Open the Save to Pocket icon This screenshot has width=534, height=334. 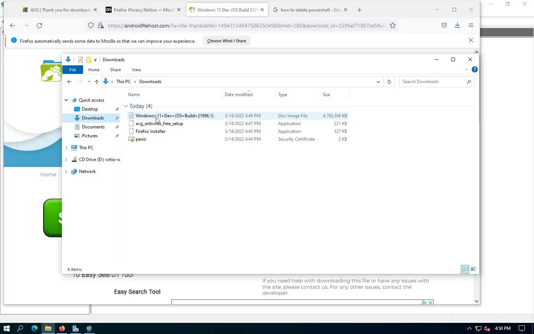pos(444,26)
